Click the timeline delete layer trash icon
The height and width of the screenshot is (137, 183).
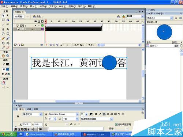[41, 45]
